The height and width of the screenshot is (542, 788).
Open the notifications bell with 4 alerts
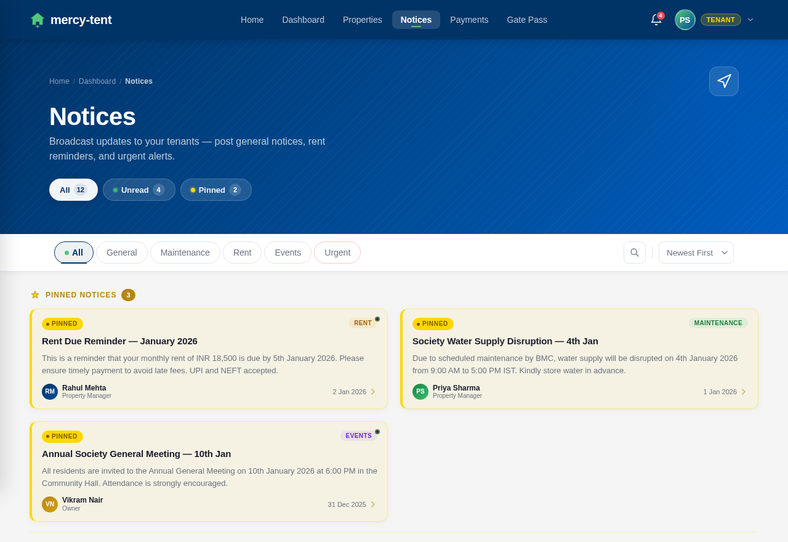tap(654, 19)
